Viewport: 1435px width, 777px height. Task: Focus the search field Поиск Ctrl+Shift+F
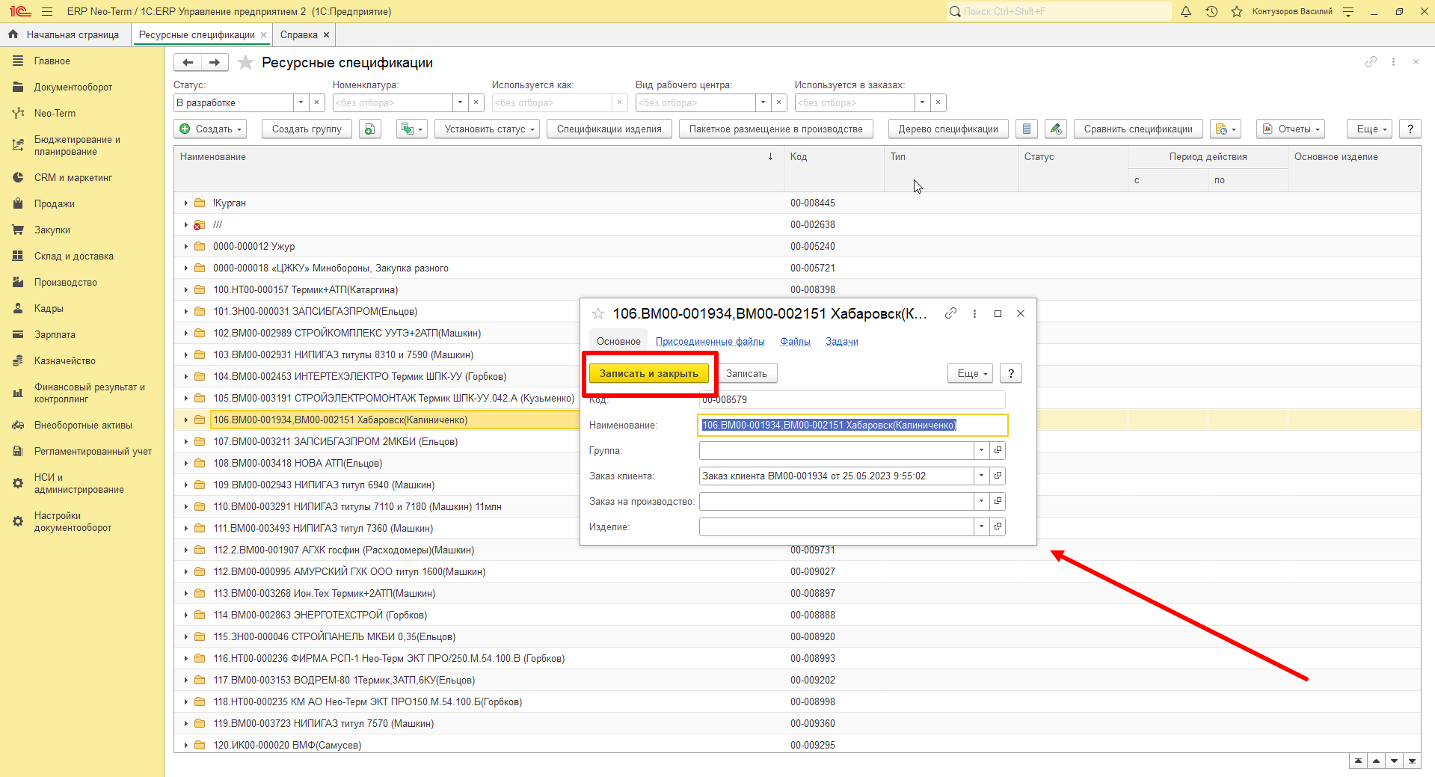(1059, 11)
